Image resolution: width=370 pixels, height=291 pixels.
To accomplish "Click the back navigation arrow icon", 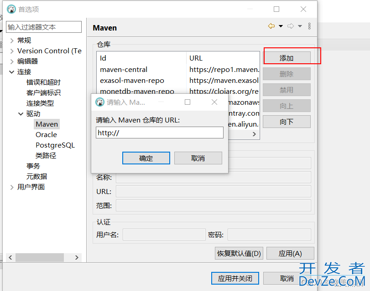I will point(271,26).
